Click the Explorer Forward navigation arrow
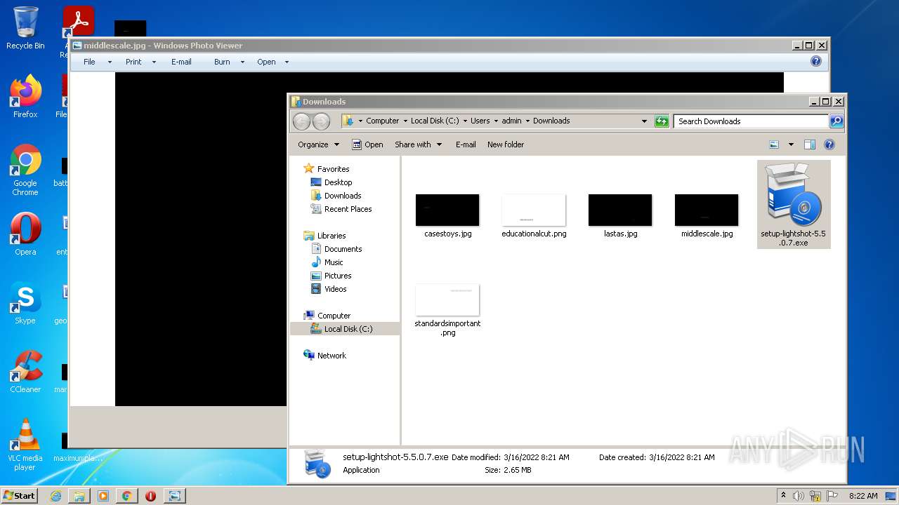The height and width of the screenshot is (505, 899). coord(321,121)
